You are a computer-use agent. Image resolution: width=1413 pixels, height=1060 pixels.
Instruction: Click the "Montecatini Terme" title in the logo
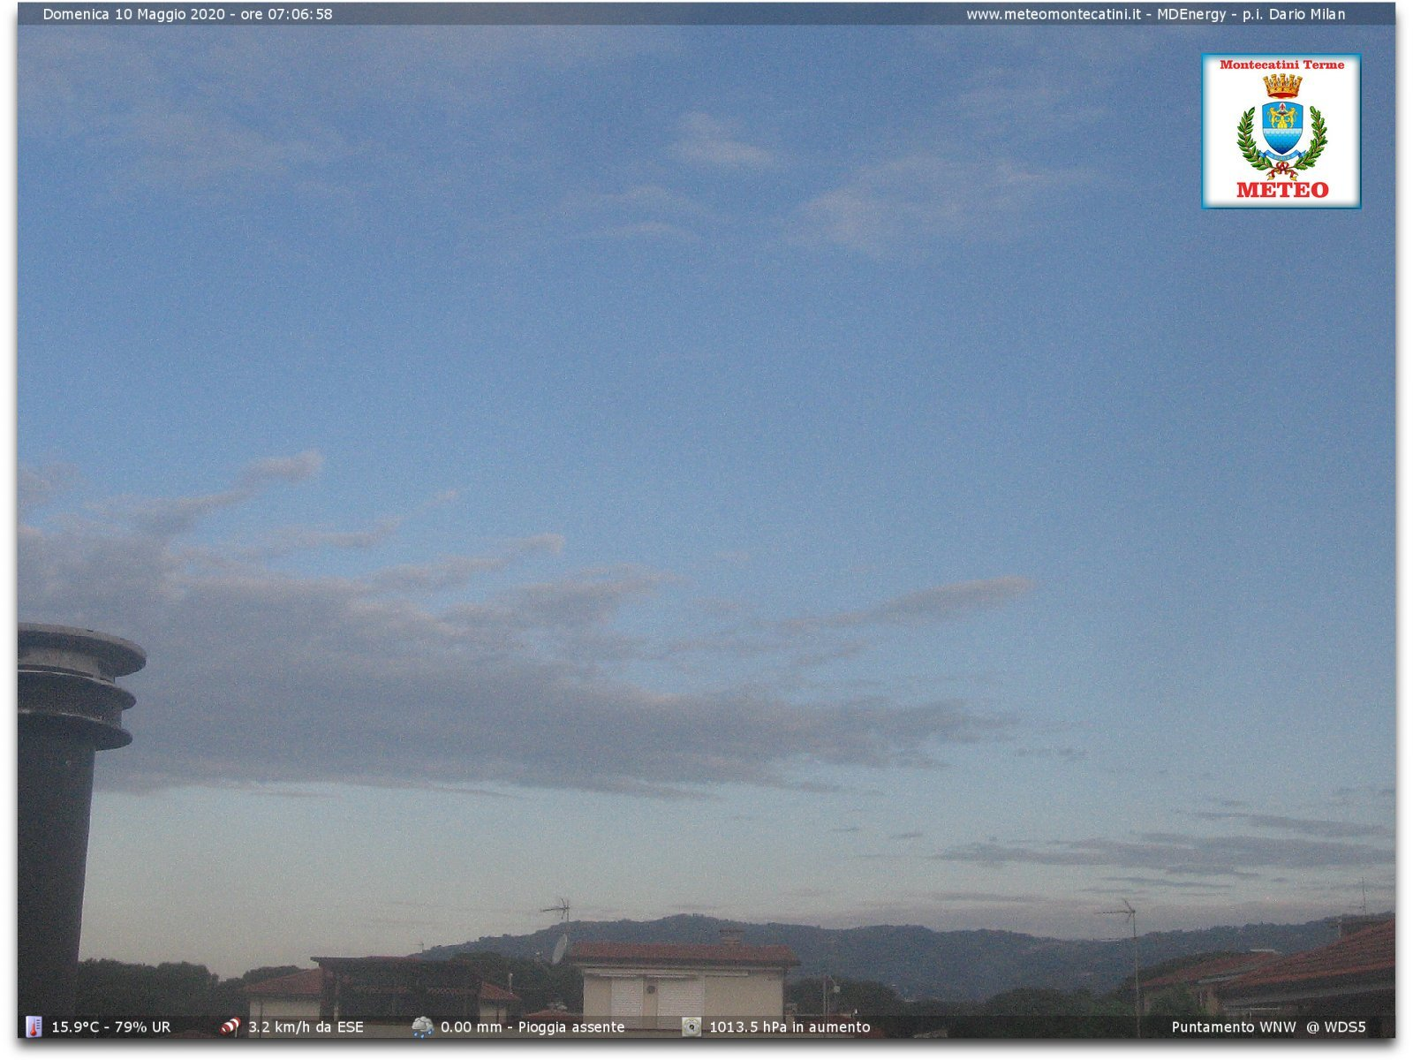(x=1281, y=64)
